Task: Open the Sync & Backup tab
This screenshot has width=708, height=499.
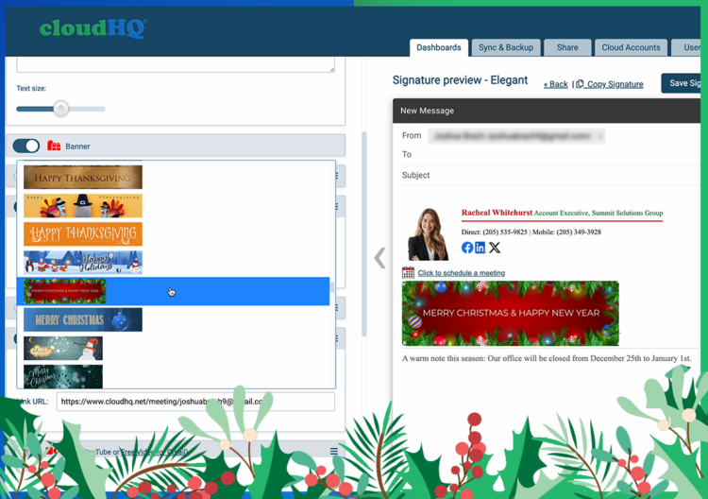Action: [x=506, y=47]
